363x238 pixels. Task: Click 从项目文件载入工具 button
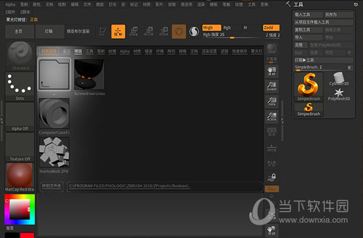tap(324, 22)
